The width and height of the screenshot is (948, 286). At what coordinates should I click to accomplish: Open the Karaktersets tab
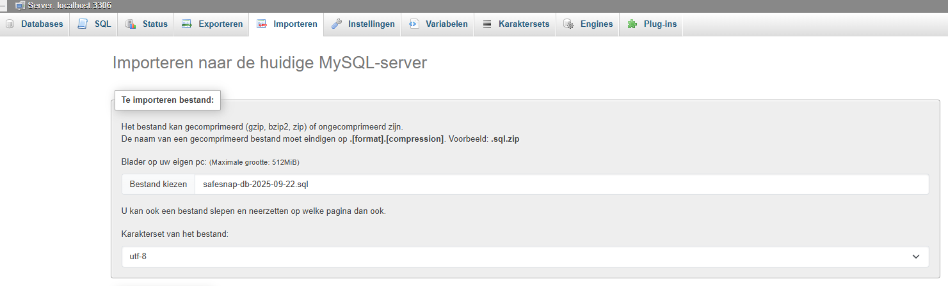(515, 24)
